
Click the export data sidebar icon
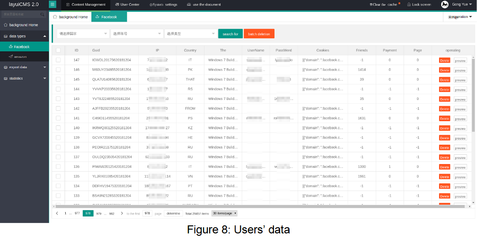point(6,67)
